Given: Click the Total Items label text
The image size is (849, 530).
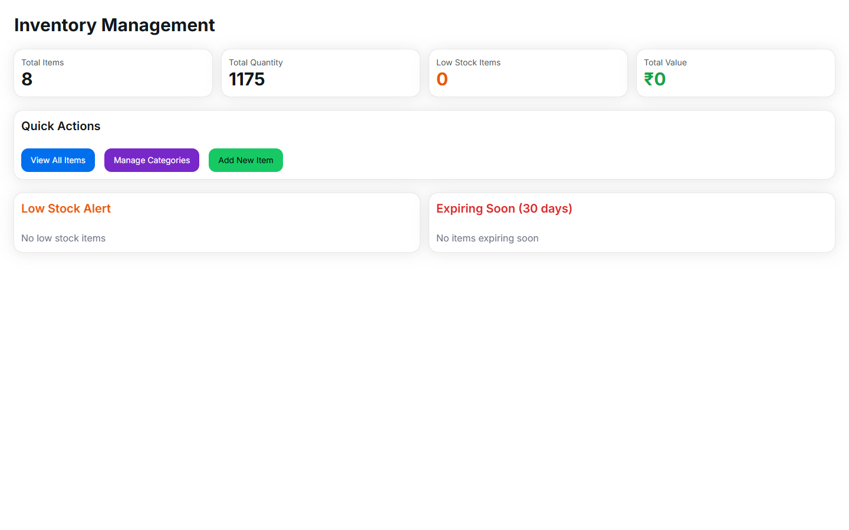Looking at the screenshot, I should click(x=42, y=62).
